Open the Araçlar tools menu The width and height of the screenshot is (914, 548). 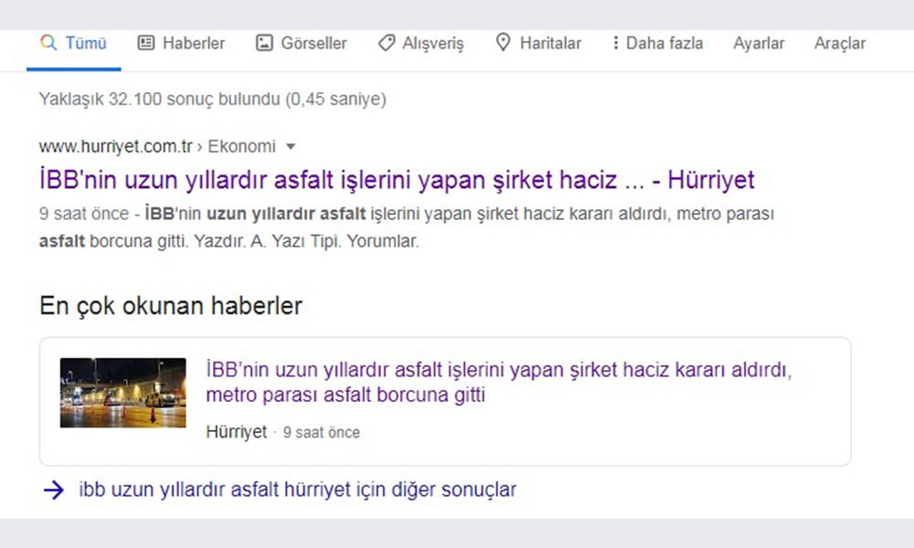[x=840, y=43]
